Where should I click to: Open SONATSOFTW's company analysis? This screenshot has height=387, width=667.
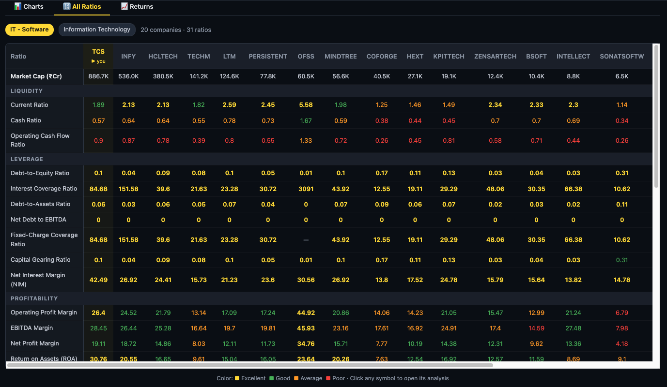(x=622, y=56)
